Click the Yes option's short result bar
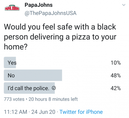 [x=10, y=62]
